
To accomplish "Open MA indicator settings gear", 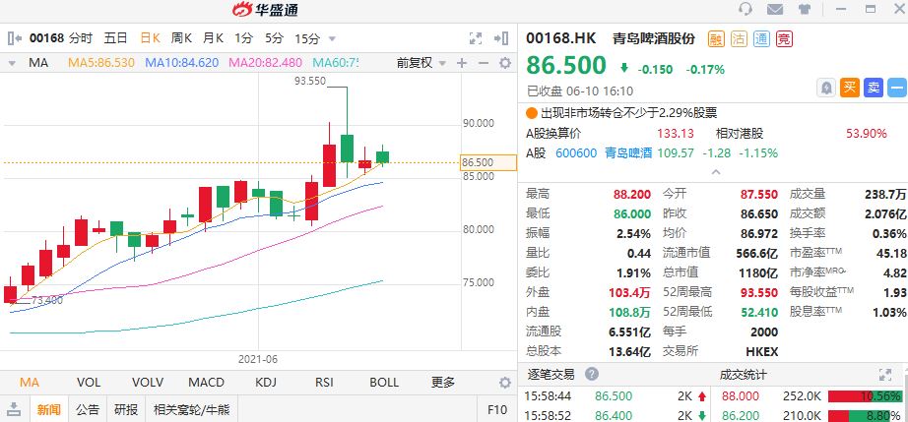I will click(x=505, y=63).
